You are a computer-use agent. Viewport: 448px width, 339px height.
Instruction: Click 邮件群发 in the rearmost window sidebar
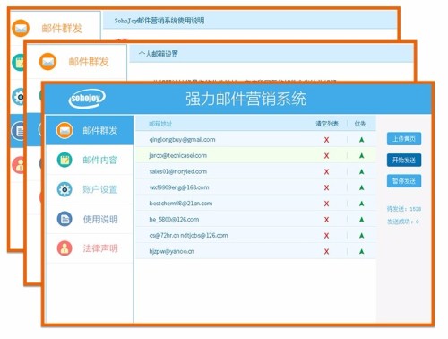[62, 29]
